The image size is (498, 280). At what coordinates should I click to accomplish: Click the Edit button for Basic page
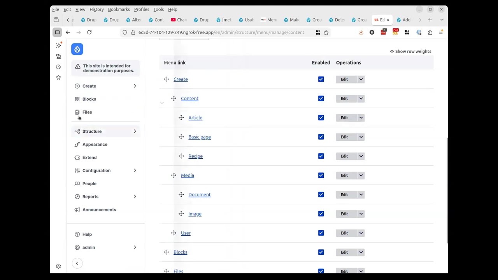[x=344, y=137]
